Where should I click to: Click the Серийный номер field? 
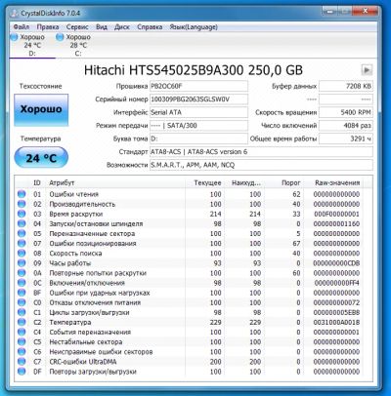click(x=198, y=99)
